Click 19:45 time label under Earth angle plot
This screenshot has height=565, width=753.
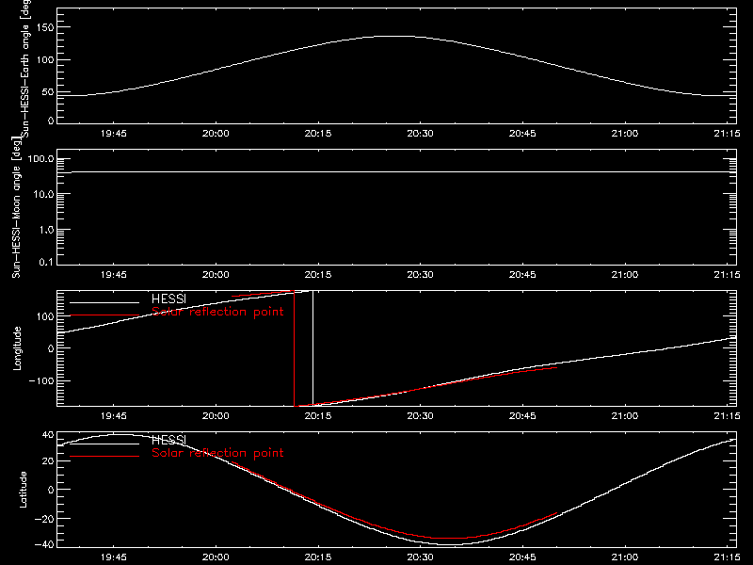(114, 134)
